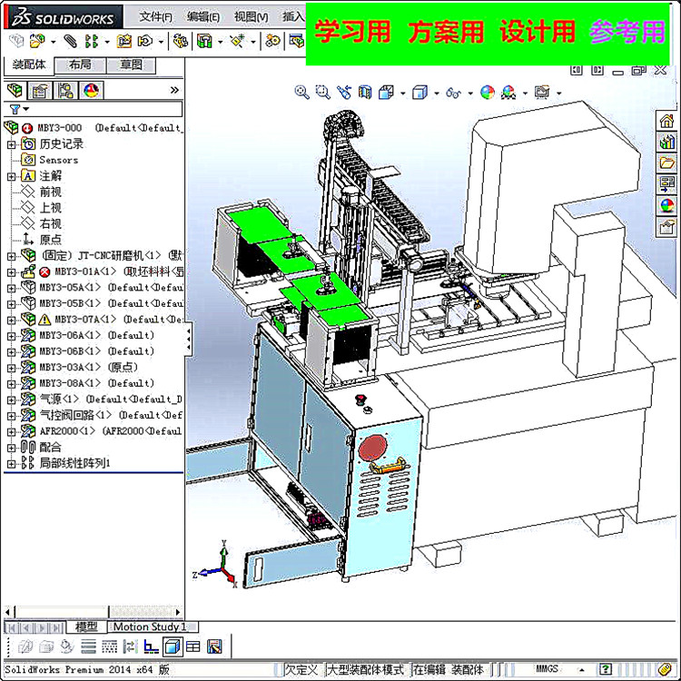
Task: Click the MMGS unit system in the status bar
Action: click(547, 669)
